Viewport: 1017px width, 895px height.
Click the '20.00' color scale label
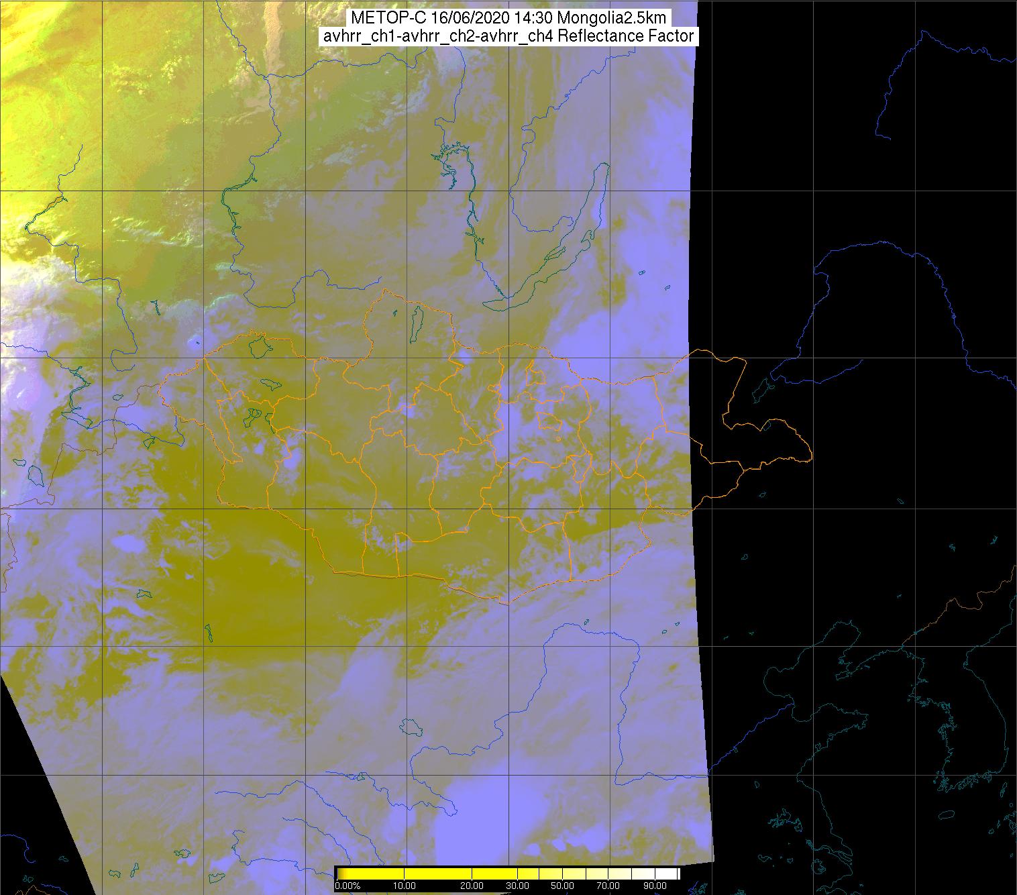[472, 886]
